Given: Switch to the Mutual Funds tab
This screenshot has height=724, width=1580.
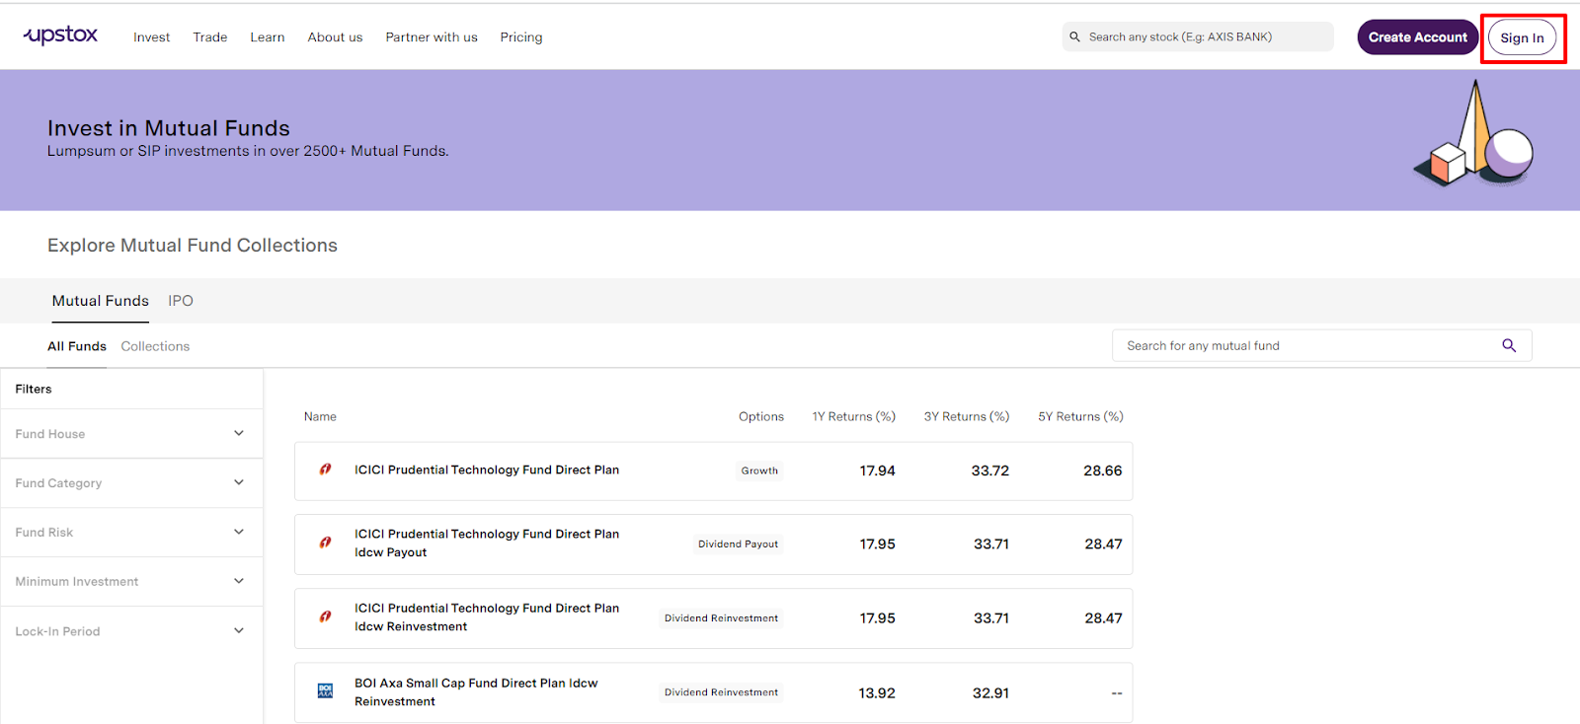Looking at the screenshot, I should (101, 301).
